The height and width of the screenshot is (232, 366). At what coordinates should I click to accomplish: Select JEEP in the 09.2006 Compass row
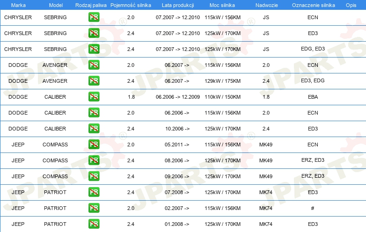pyautogui.click(x=18, y=176)
